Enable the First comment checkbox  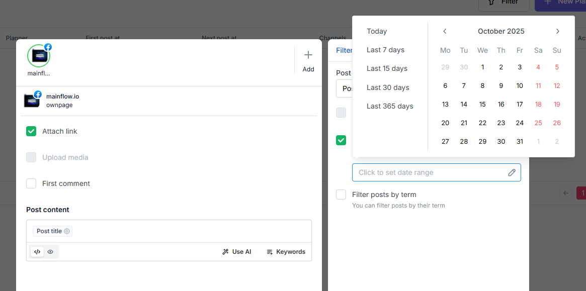coord(31,183)
